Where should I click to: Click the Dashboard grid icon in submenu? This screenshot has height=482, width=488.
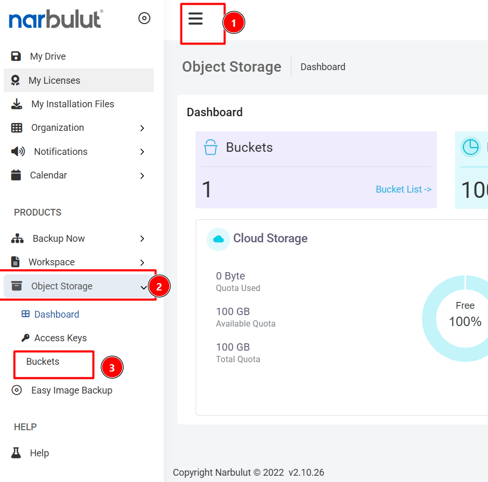pyautogui.click(x=26, y=313)
